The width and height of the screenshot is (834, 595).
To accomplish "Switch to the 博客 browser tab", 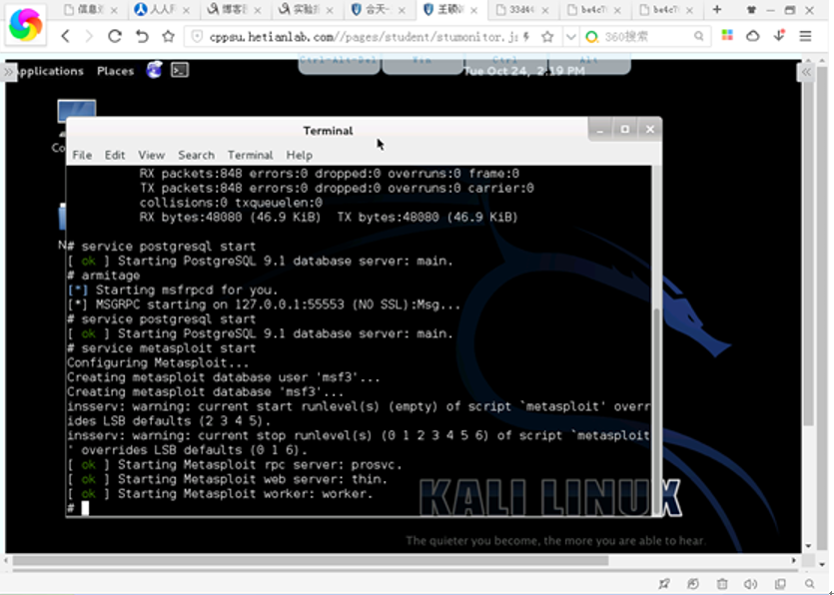I will (x=236, y=10).
